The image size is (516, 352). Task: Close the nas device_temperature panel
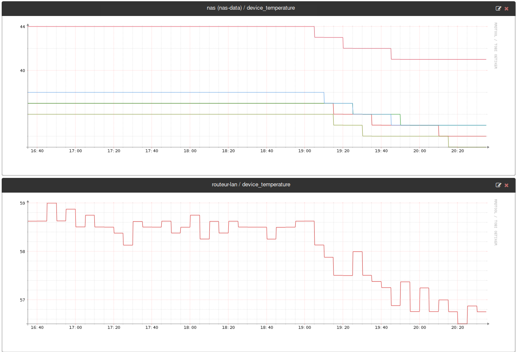pyautogui.click(x=507, y=8)
